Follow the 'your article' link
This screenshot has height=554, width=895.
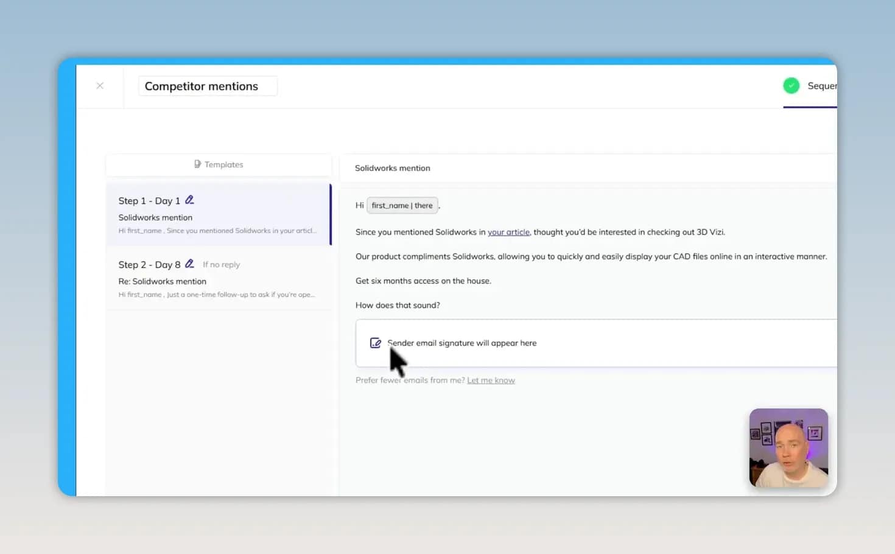(x=508, y=232)
